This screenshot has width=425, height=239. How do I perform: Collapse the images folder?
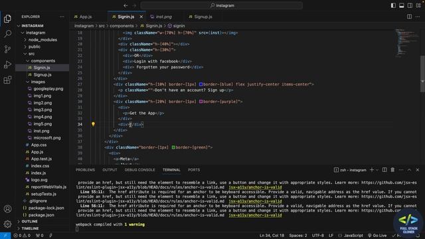28,82
